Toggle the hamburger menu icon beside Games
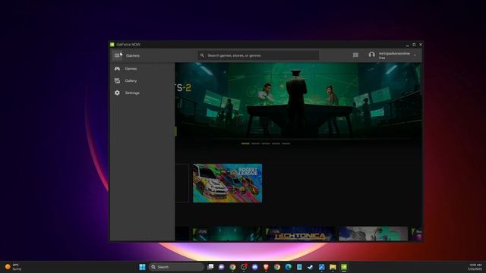Screen dimensions: 486x273 [117, 55]
